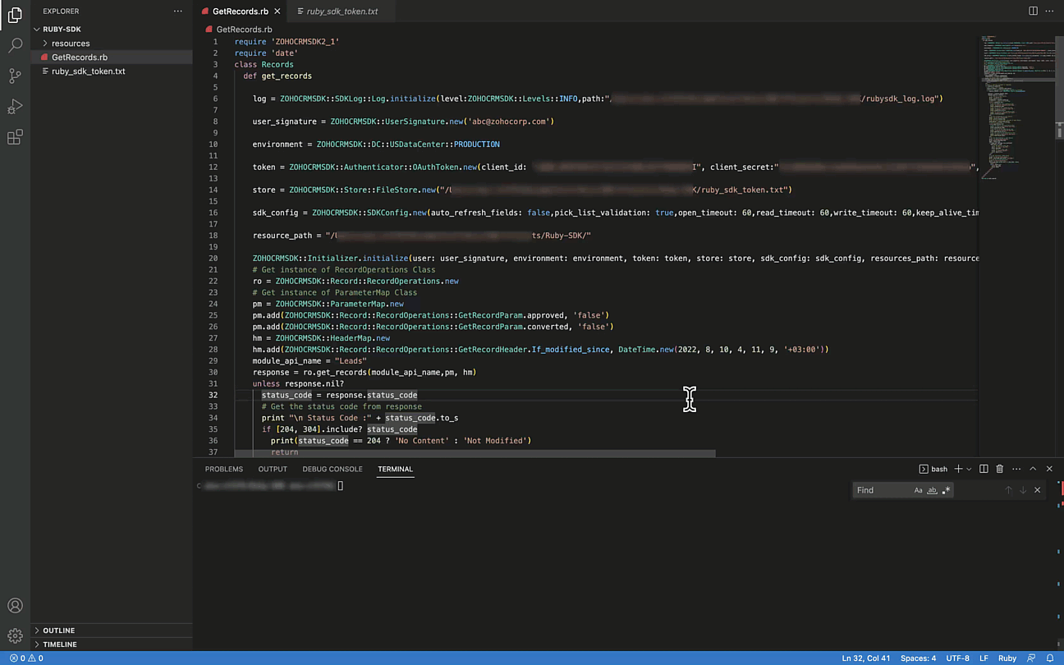Toggle Match Whole Word in terminal find
Viewport: 1064px width, 665px height.
pos(932,490)
